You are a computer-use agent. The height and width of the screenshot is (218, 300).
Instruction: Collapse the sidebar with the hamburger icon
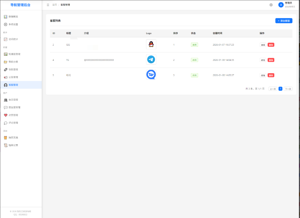(48, 5)
